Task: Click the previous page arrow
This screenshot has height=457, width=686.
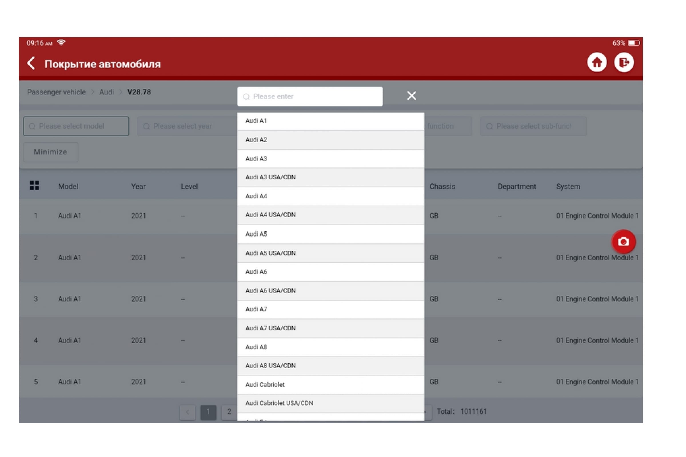Action: [188, 412]
